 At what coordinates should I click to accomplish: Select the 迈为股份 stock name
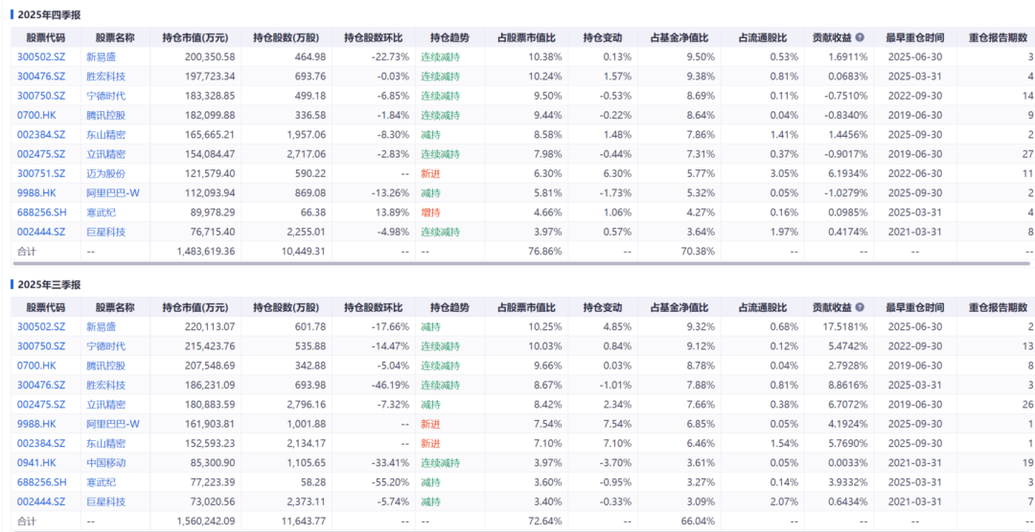point(105,173)
